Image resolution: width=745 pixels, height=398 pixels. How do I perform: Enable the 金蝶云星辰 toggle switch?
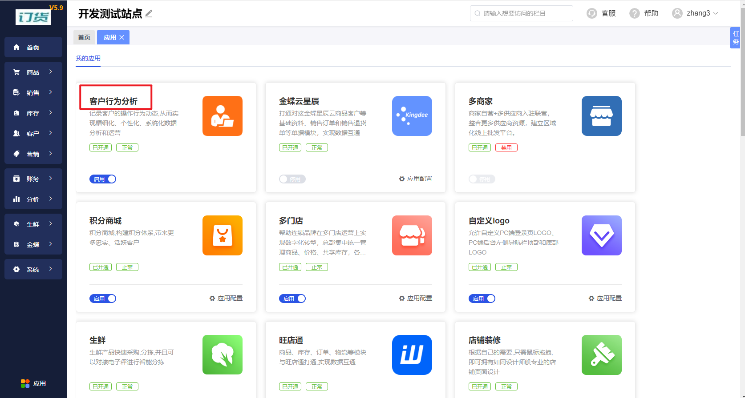coord(292,179)
